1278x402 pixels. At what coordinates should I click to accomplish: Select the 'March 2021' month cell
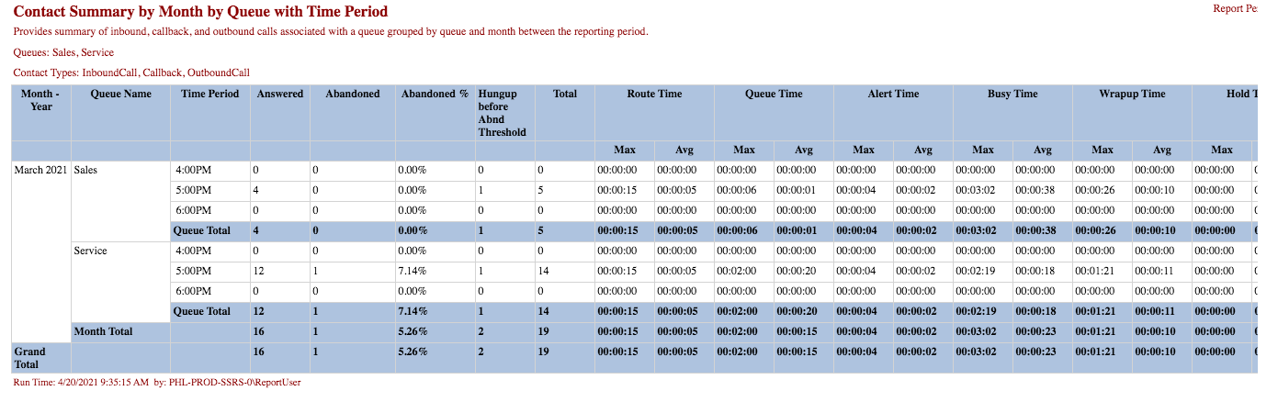(x=41, y=170)
